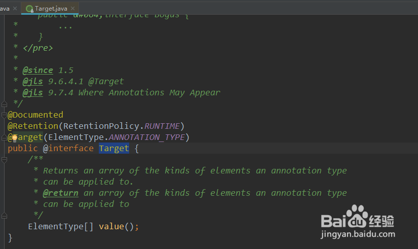Click the highlighted Target interface name

(x=114, y=149)
